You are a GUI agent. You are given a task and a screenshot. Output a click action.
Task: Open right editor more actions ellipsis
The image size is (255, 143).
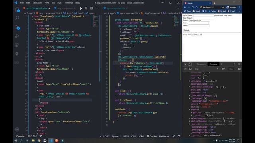point(178,8)
